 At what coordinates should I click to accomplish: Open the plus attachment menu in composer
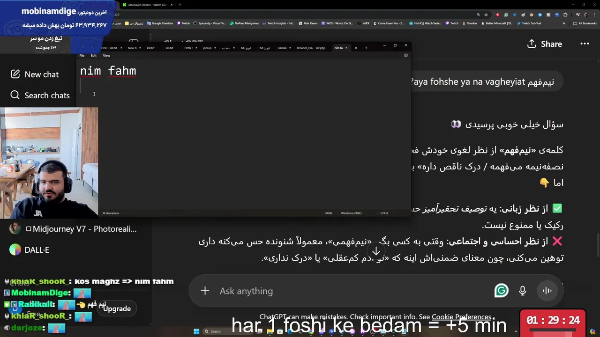[205, 291]
